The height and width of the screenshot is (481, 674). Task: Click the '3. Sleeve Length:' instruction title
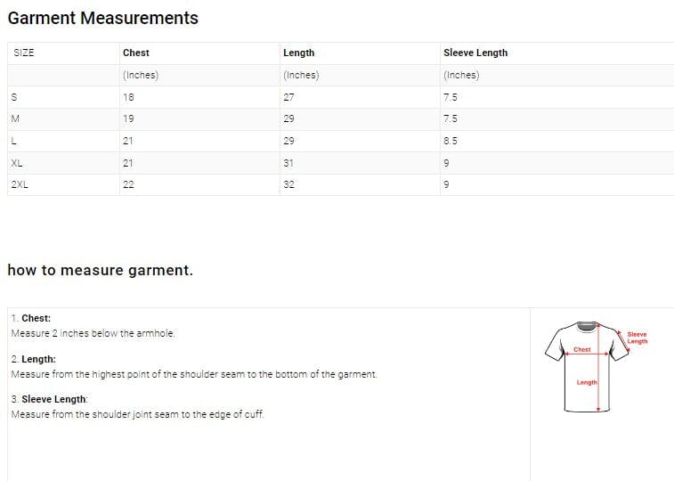pyautogui.click(x=49, y=399)
